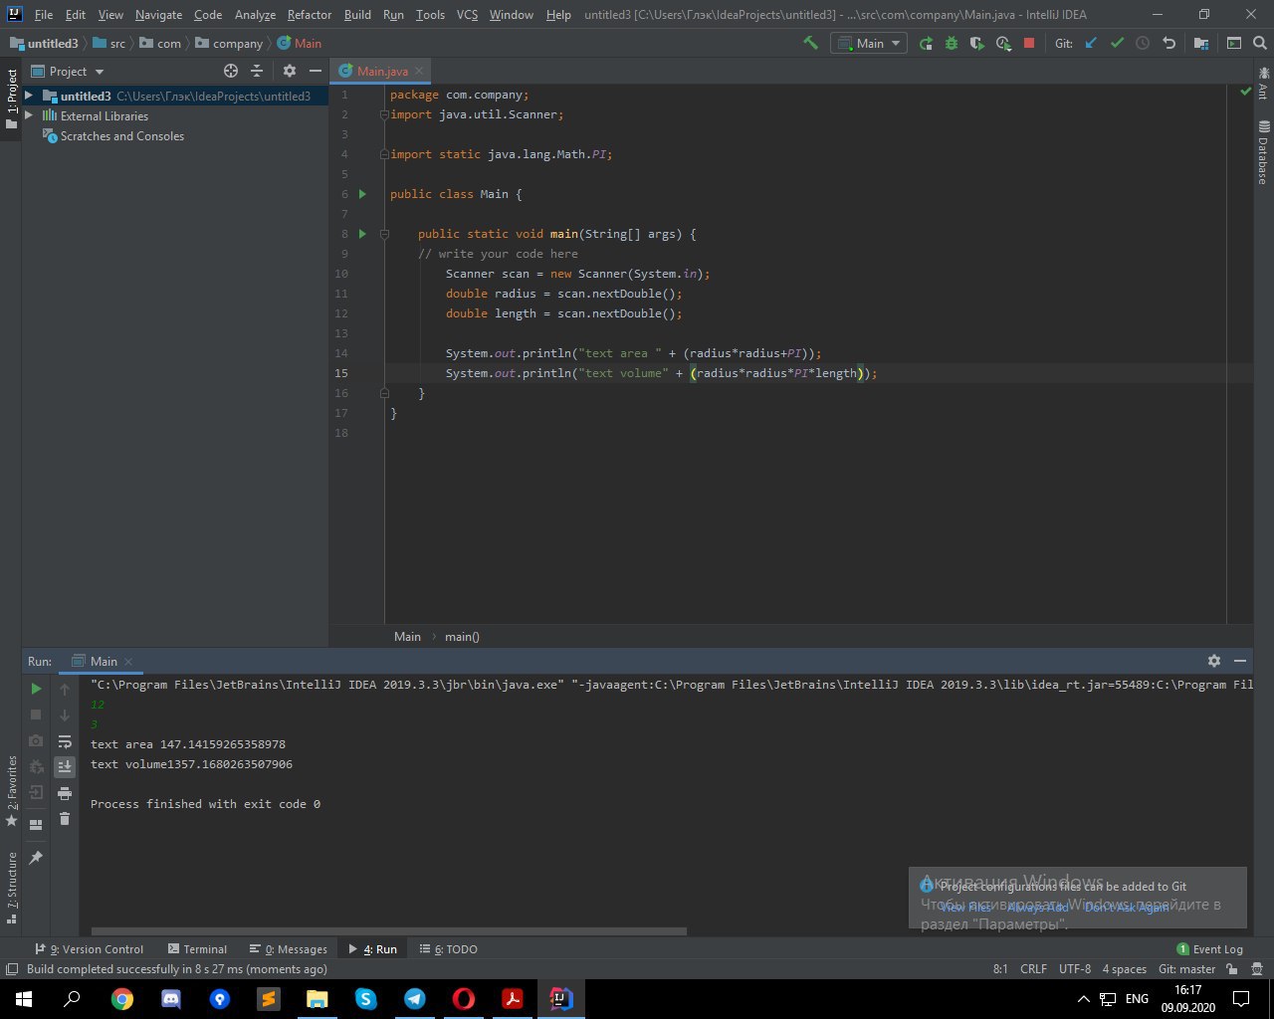Expand the External Libraries node
Image resolution: width=1274 pixels, height=1019 pixels.
pos(29,116)
